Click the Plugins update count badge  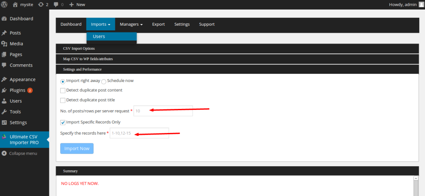click(x=30, y=90)
